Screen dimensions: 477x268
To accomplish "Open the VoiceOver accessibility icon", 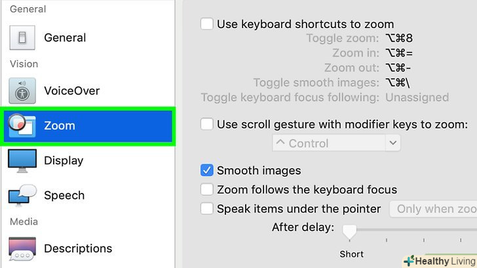I will (22, 91).
